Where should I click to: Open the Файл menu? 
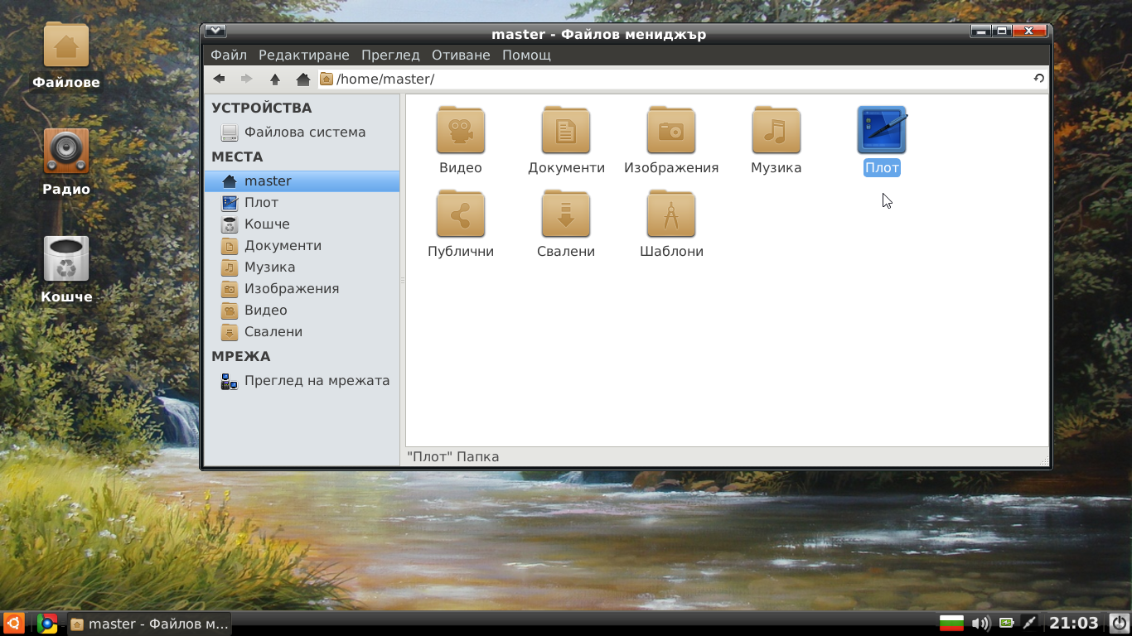tap(229, 55)
